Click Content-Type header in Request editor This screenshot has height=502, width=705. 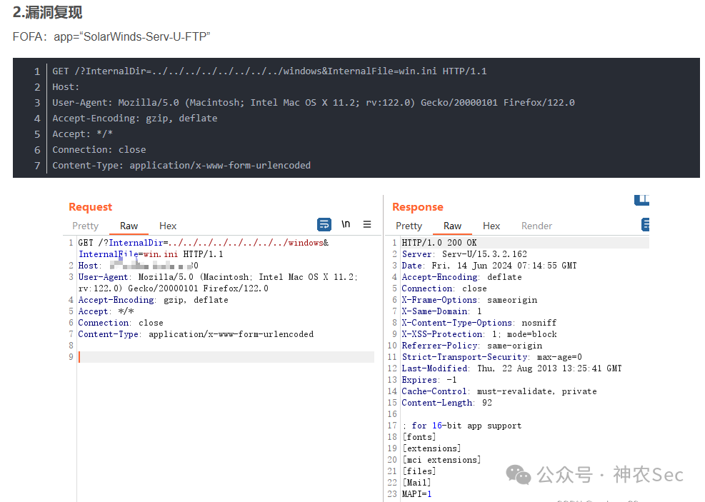(x=196, y=334)
